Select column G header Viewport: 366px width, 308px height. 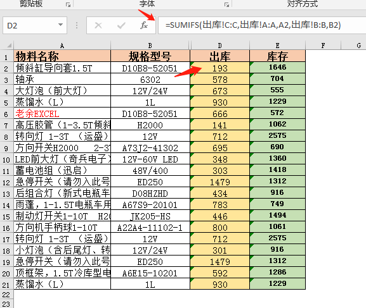353,46
